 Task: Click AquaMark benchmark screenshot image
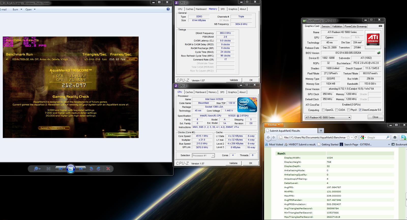(x=71, y=87)
